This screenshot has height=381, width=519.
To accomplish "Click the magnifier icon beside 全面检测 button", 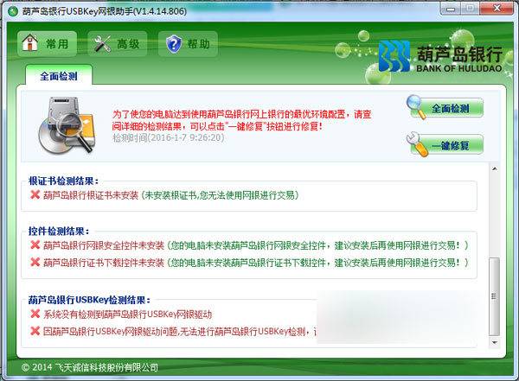I will pos(416,106).
